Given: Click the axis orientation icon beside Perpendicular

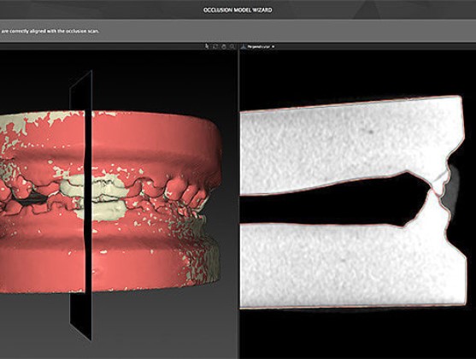Looking at the screenshot, I should pos(244,46).
